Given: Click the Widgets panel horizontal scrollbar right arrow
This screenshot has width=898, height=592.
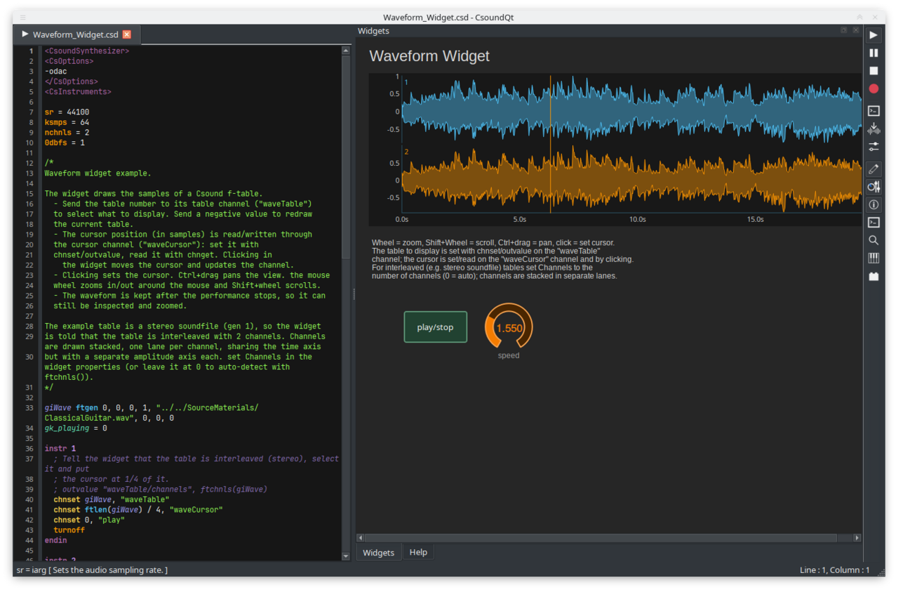Looking at the screenshot, I should click(x=857, y=538).
